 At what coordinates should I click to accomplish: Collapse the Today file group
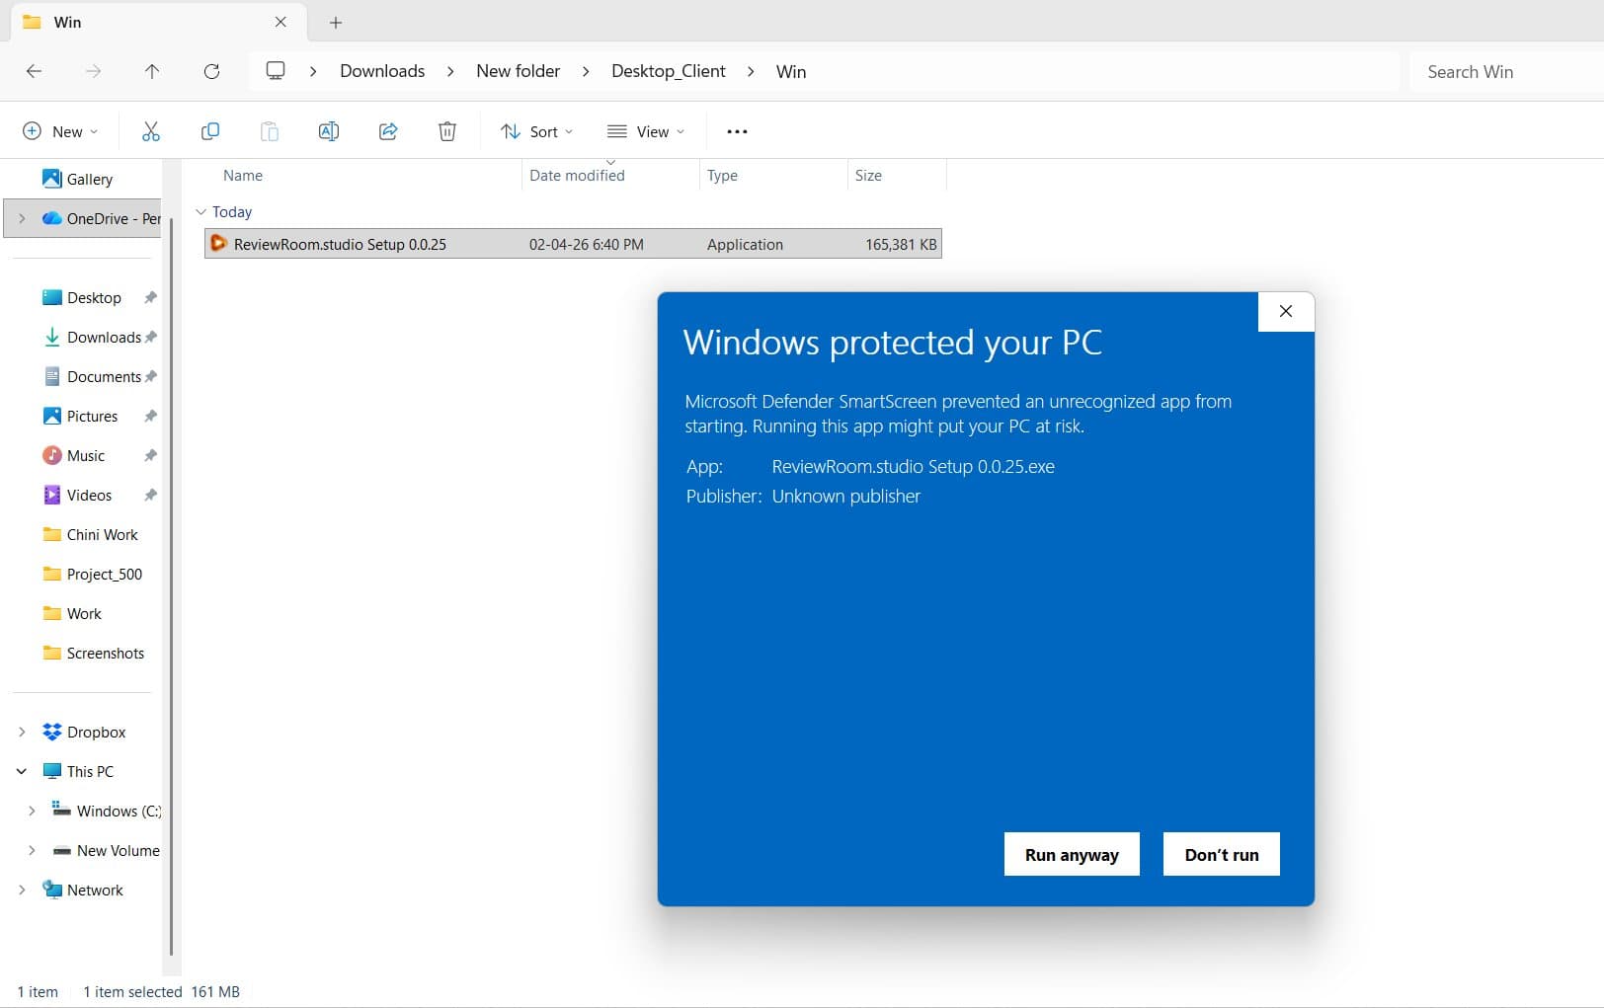(200, 212)
